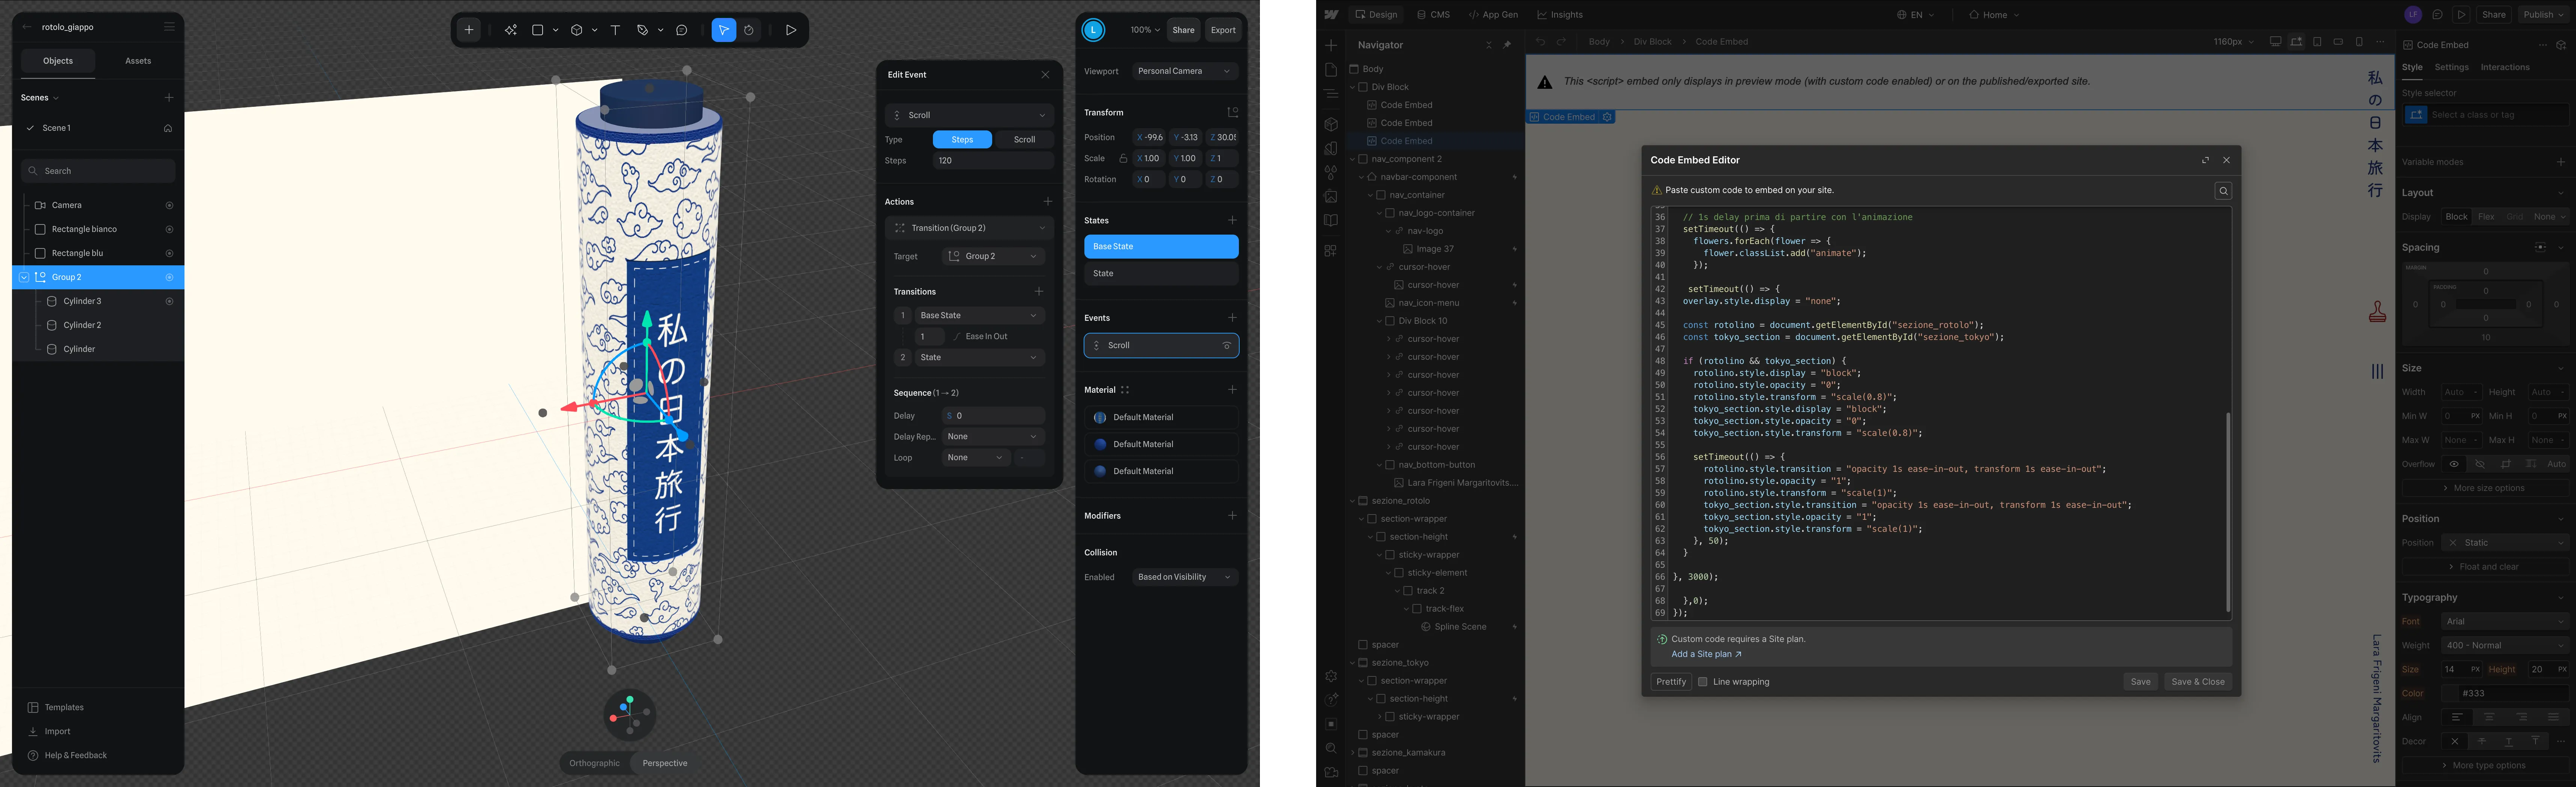This screenshot has height=787, width=2576.
Task: Follow the Add a Site plan link
Action: (x=1706, y=654)
